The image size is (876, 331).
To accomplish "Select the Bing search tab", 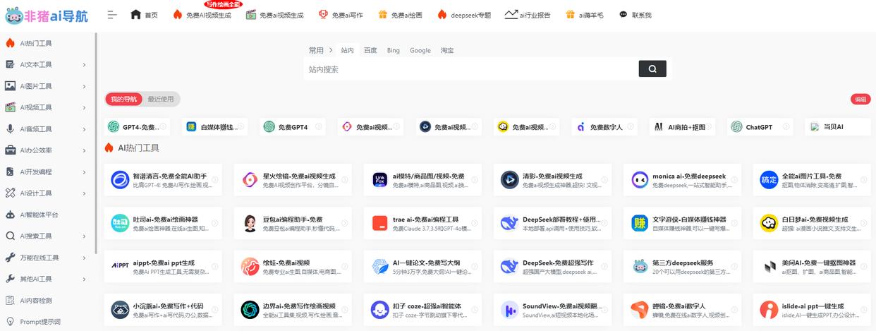I will pos(393,50).
